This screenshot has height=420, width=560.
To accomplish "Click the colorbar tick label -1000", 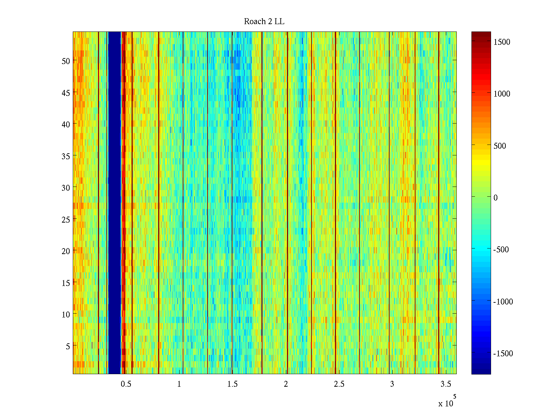I will click(503, 302).
